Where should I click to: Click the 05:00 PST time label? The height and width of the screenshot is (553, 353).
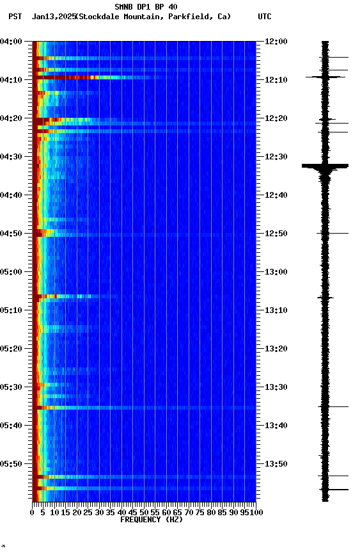[11, 272]
